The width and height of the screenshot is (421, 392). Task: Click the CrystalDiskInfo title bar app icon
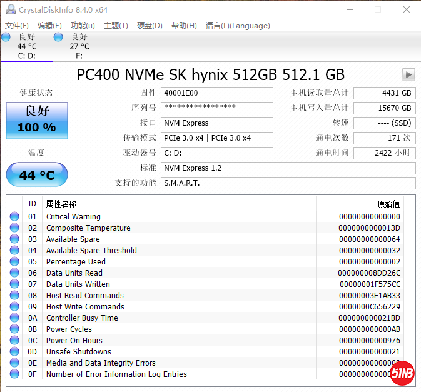coord(10,9)
